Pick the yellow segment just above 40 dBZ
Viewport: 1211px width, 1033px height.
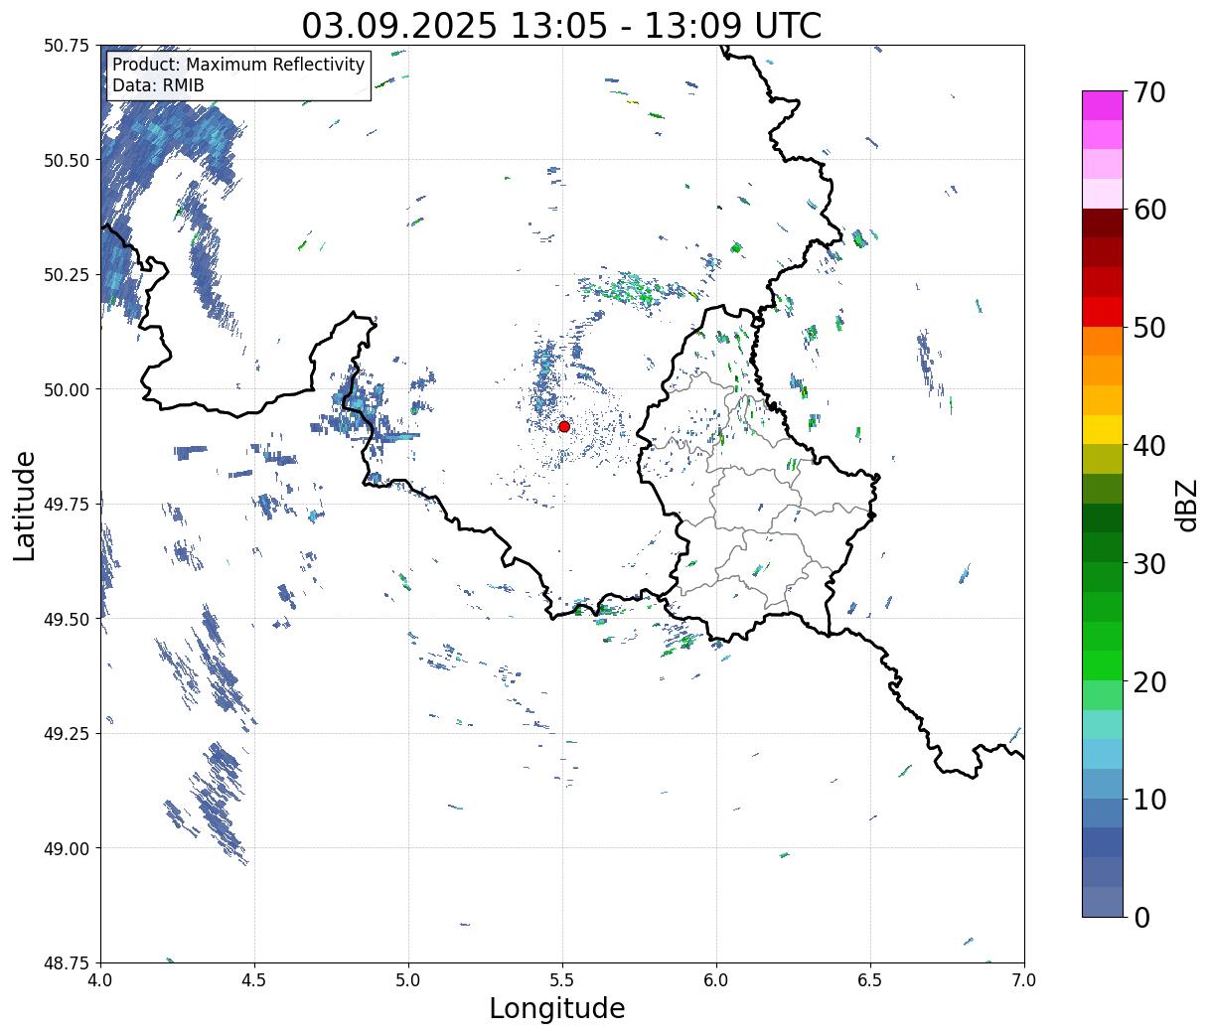[1103, 430]
